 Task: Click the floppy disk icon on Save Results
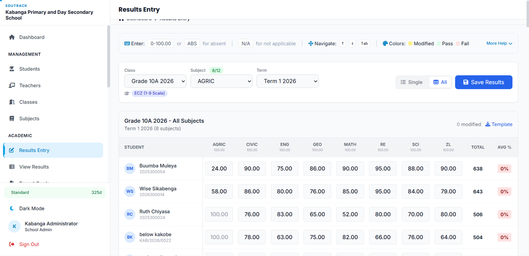[x=466, y=82]
